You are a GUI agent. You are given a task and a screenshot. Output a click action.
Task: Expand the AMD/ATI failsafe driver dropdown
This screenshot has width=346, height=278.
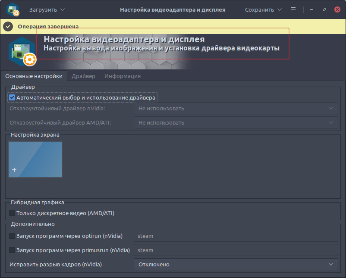pyautogui.click(x=236, y=122)
